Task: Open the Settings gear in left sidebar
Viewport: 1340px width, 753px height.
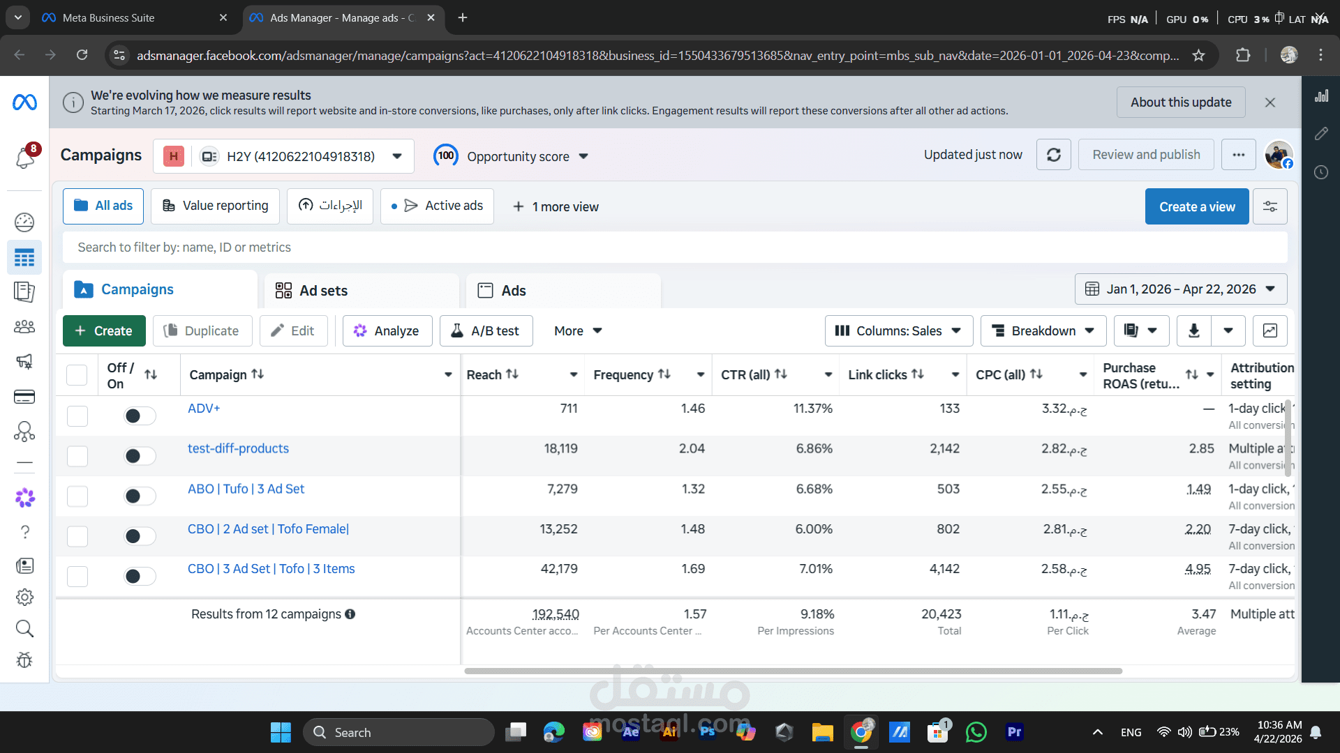Action: coord(24,597)
